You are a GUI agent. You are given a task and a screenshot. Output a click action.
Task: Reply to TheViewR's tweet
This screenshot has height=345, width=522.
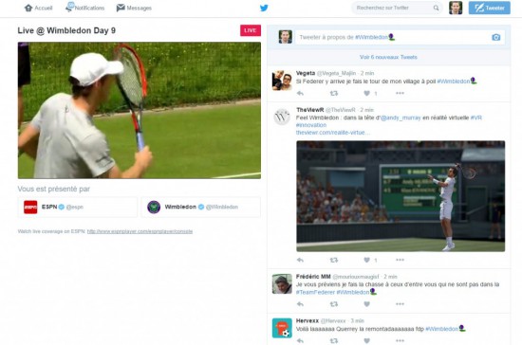(300, 260)
